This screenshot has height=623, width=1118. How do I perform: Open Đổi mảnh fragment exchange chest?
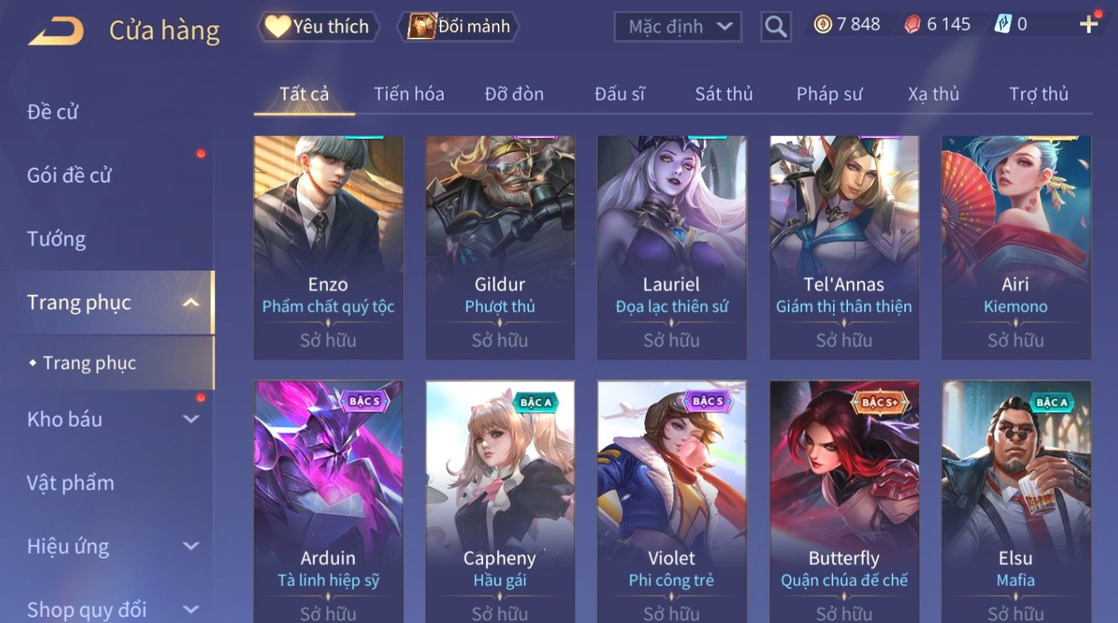458,27
